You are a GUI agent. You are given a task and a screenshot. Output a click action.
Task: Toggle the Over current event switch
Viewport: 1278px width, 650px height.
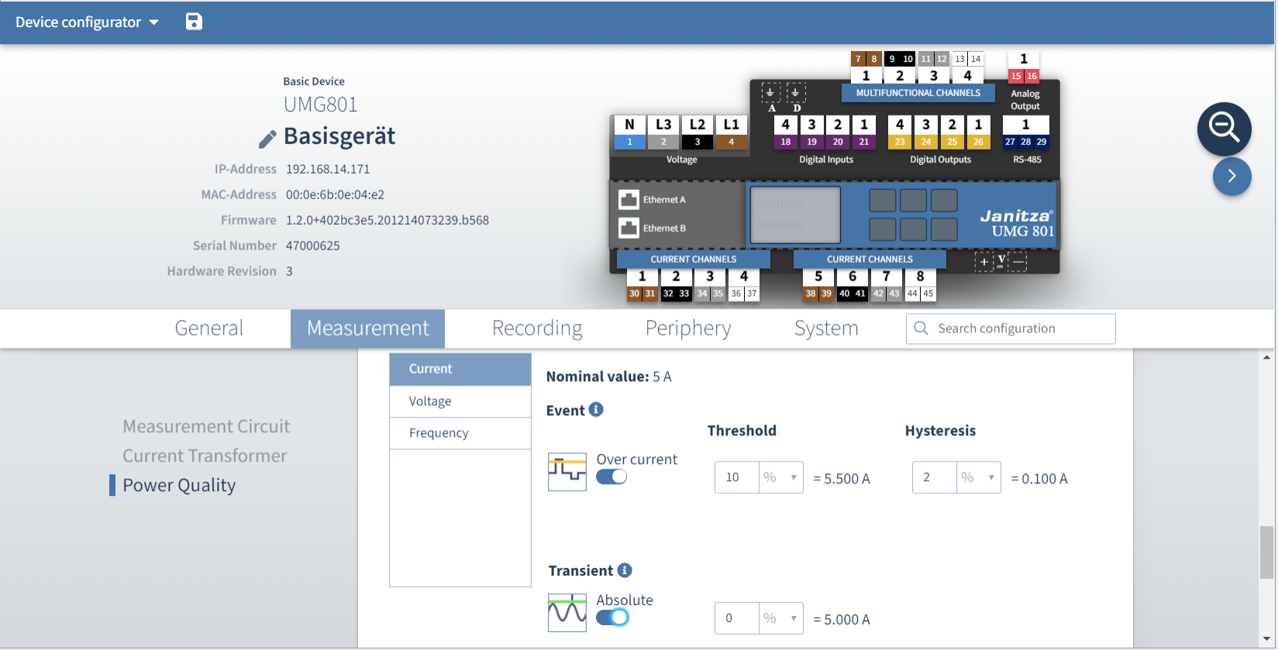tap(611, 477)
